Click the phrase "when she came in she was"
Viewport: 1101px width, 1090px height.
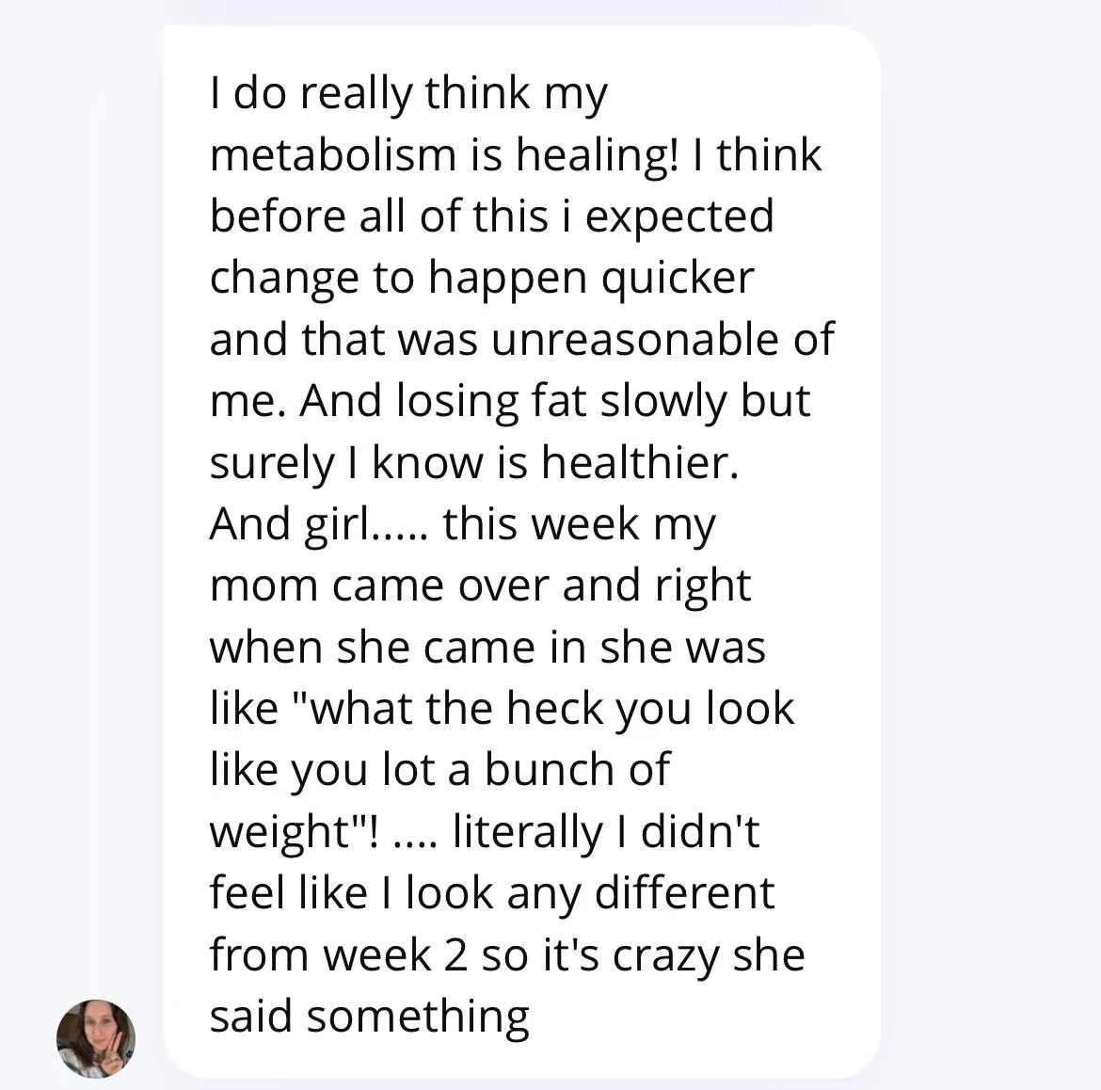[487, 648]
